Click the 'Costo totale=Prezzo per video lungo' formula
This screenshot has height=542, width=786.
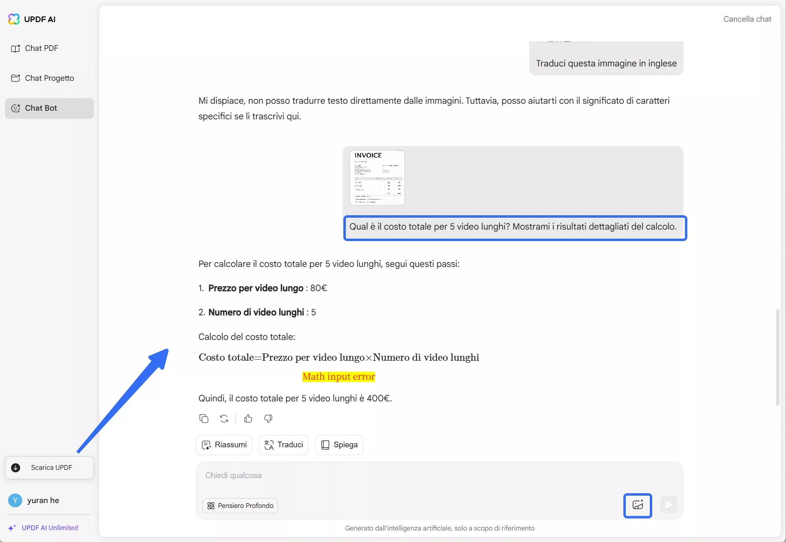coord(339,358)
